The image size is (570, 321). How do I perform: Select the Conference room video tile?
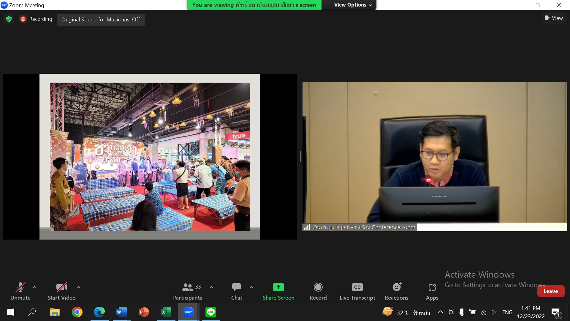(435, 157)
